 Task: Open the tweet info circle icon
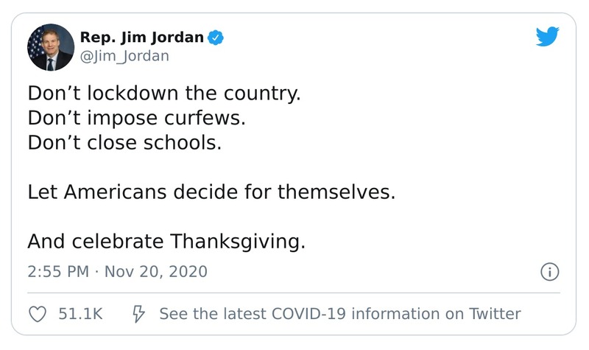coord(549,272)
